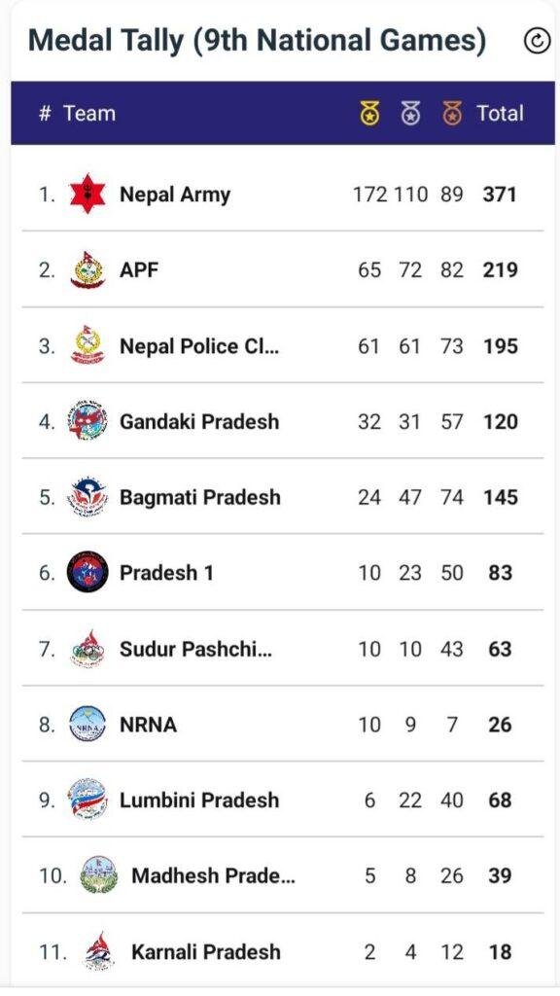Screen dimensions: 560x996
Task: Click the Nepal Army red star logo
Action: pos(87,194)
